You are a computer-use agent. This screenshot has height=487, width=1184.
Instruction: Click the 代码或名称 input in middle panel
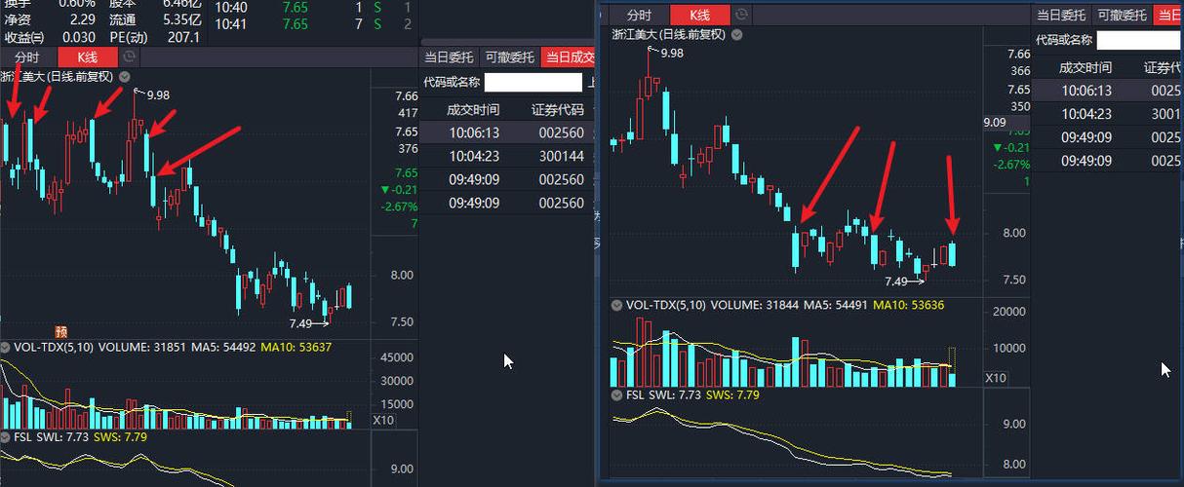pyautogui.click(x=533, y=83)
